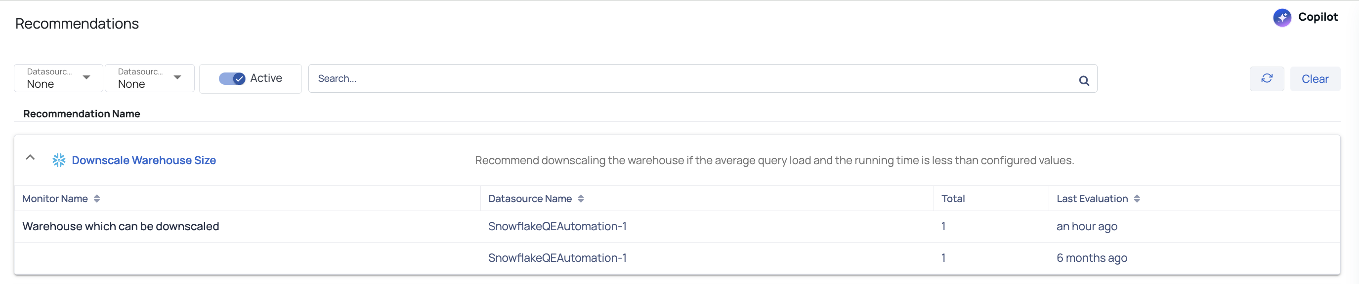Image resolution: width=1359 pixels, height=284 pixels.
Task: Clear all filters with Clear button
Action: (x=1315, y=78)
